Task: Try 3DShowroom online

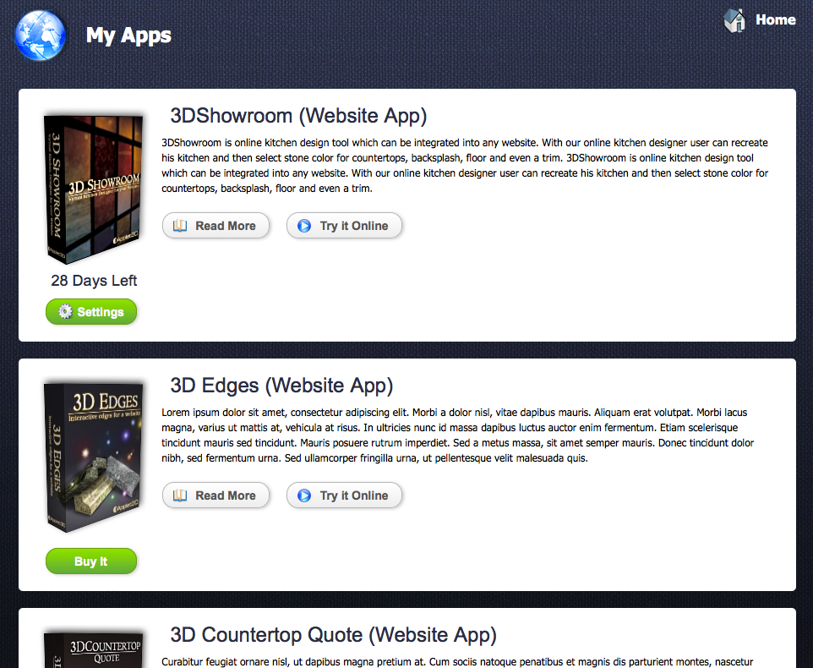Action: (x=344, y=225)
